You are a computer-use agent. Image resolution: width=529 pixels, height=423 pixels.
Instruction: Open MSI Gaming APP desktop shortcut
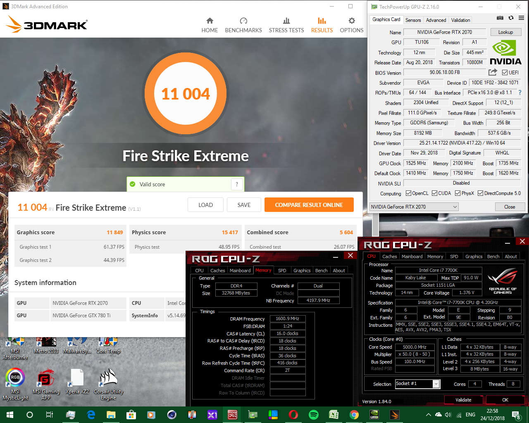coord(46,385)
